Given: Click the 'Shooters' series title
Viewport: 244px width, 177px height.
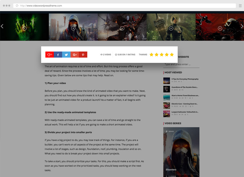Looking at the screenshot, I should [x=171, y=170].
